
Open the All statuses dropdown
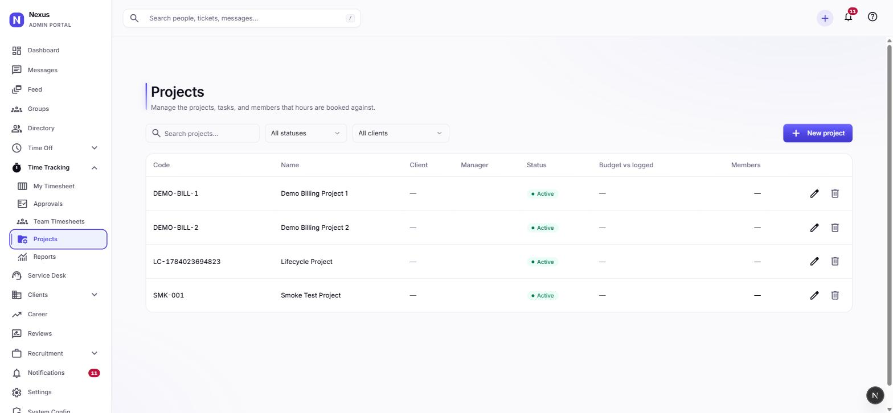[x=306, y=133]
